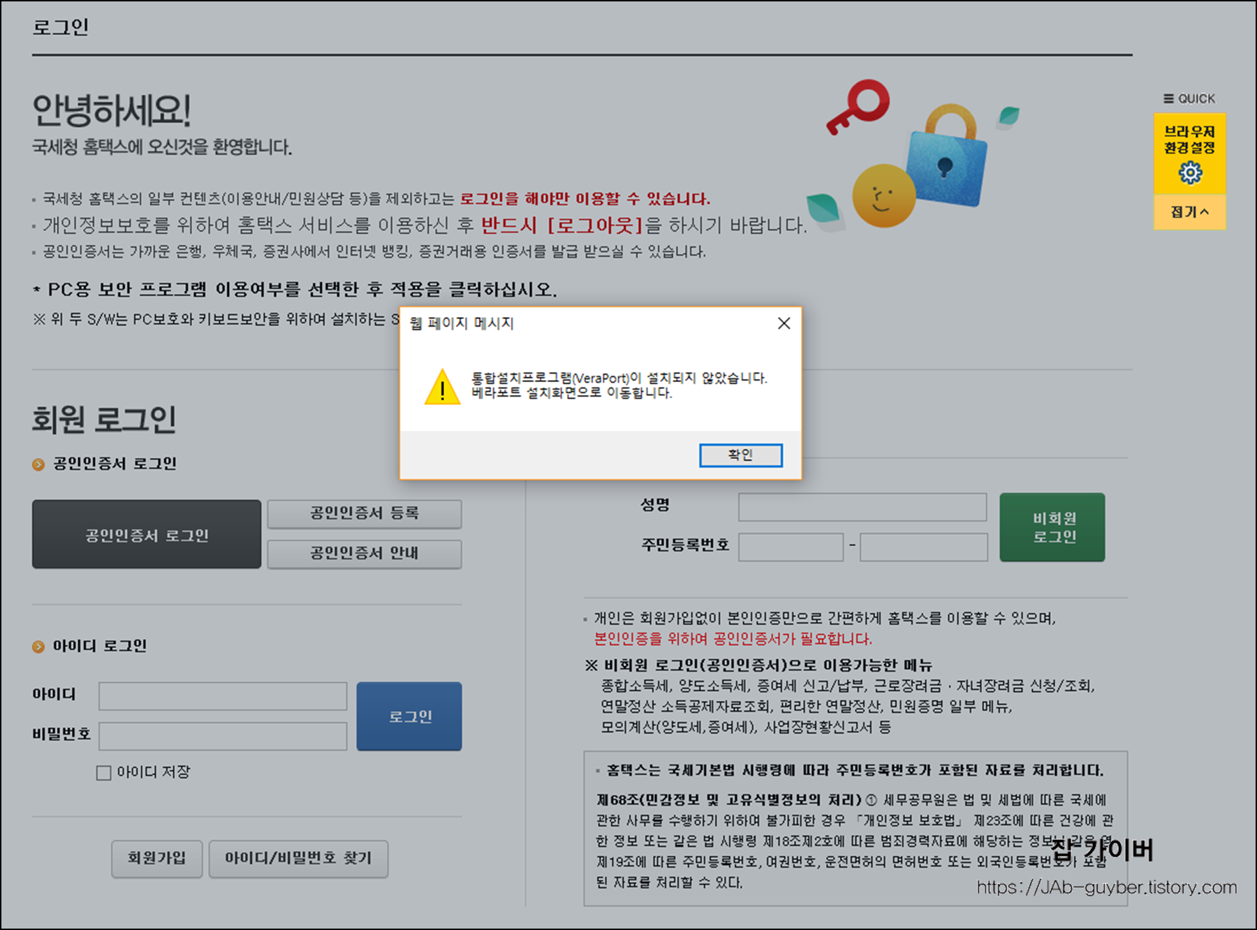The image size is (1257, 930).
Task: Click the orange bullet beside 아이디 로그인
Action: [38, 647]
